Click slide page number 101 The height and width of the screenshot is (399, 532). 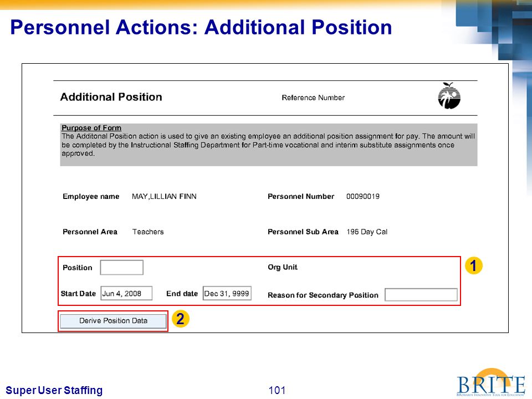(277, 390)
